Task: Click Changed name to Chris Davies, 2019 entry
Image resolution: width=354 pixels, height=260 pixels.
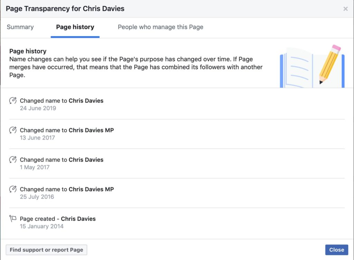Action: point(62,100)
